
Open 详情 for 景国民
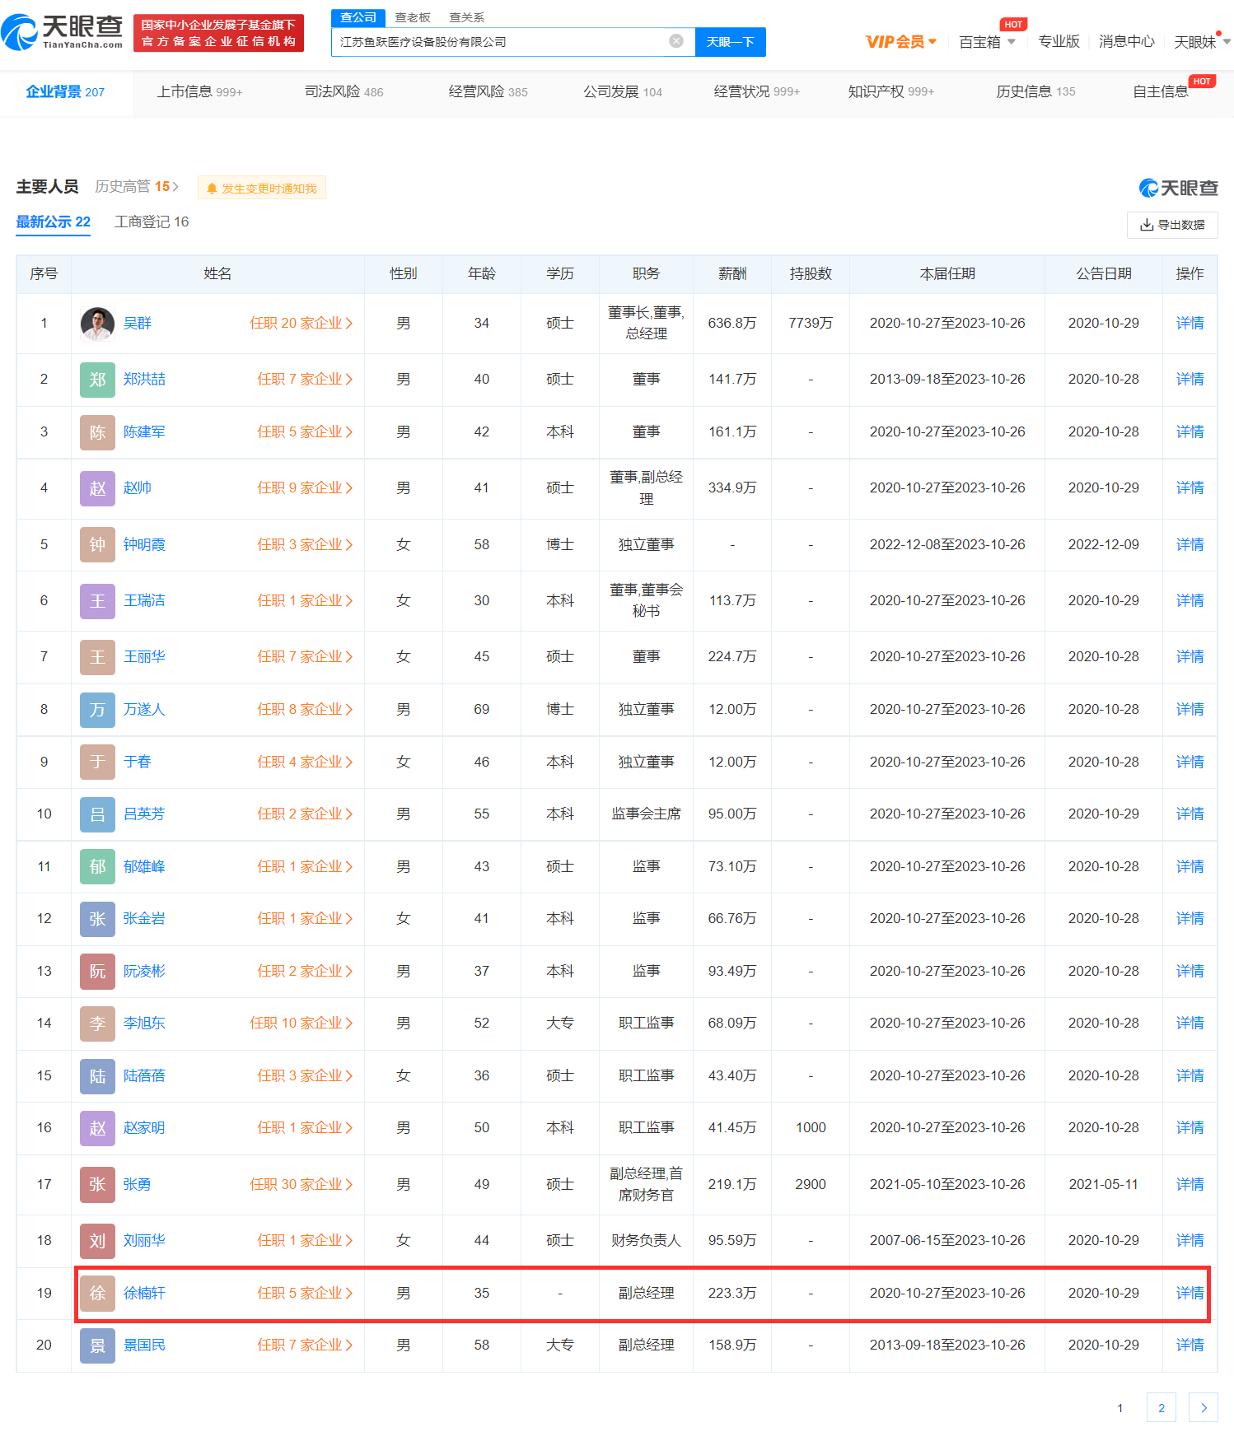[1190, 1345]
